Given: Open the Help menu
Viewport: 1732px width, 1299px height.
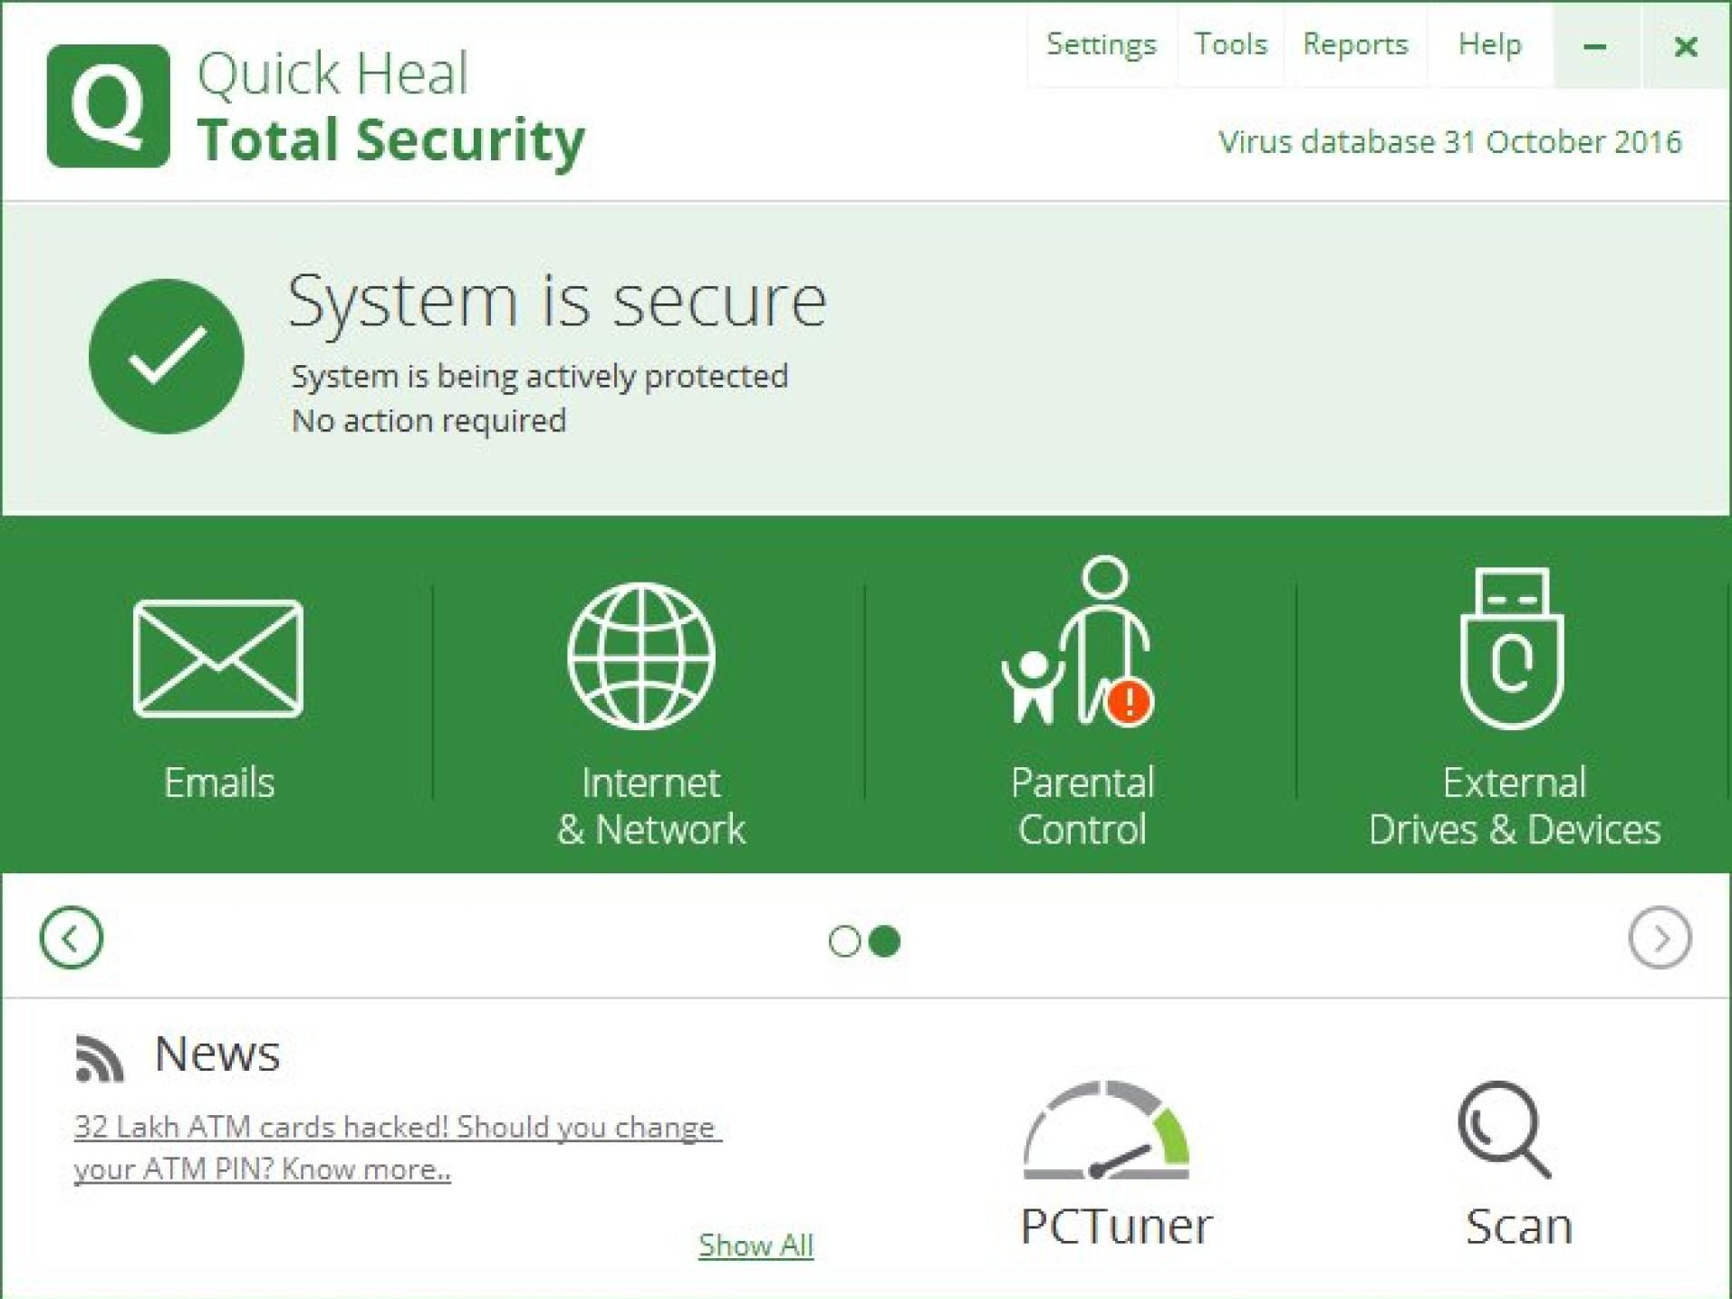Looking at the screenshot, I should [x=1490, y=43].
